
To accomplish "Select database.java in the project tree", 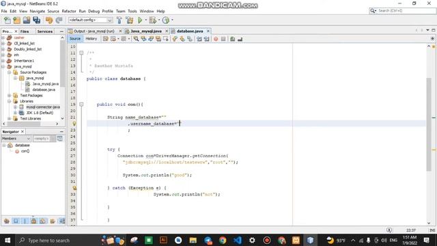I will pyautogui.click(x=44, y=90).
